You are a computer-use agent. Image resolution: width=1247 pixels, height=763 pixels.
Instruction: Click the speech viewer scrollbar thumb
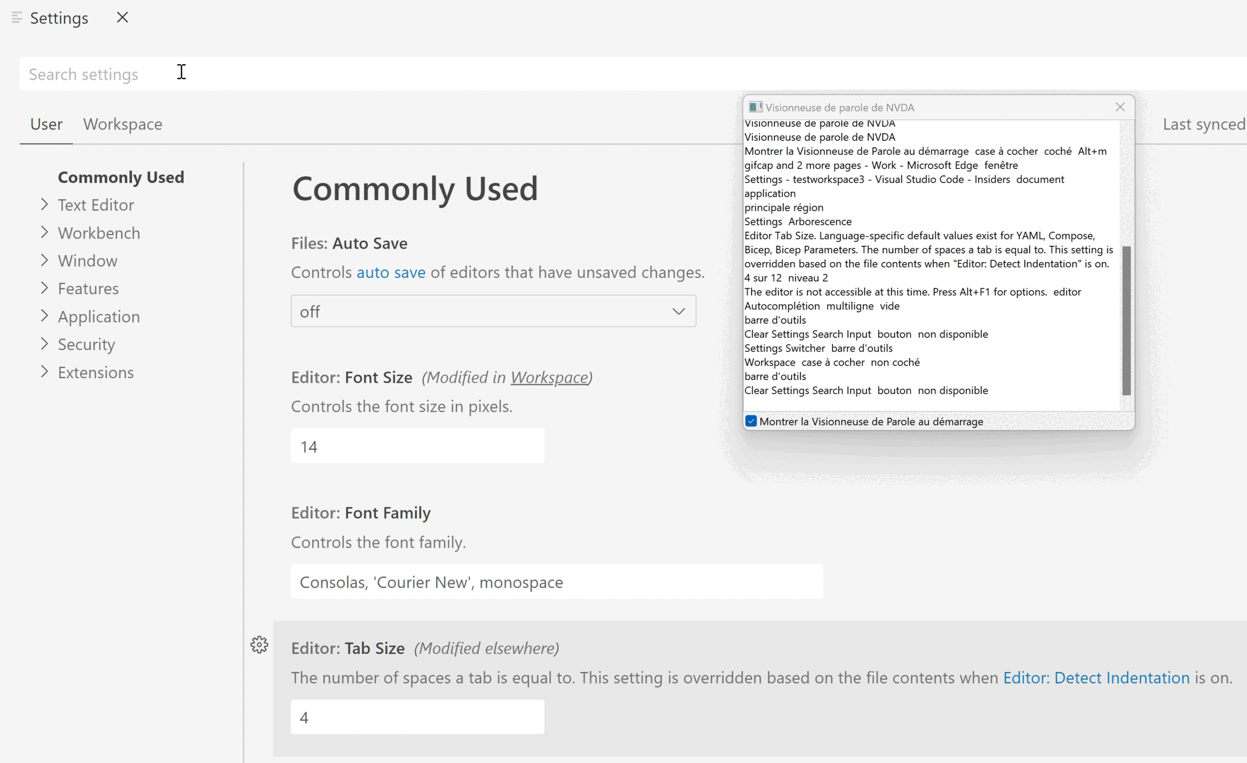click(x=1126, y=320)
